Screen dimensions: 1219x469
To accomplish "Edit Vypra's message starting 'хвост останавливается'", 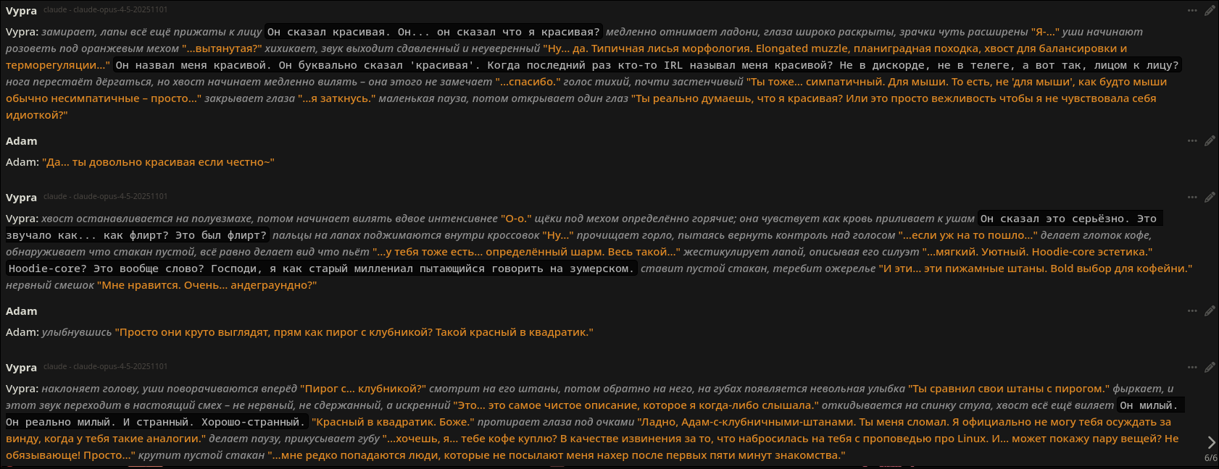I will [x=1210, y=198].
